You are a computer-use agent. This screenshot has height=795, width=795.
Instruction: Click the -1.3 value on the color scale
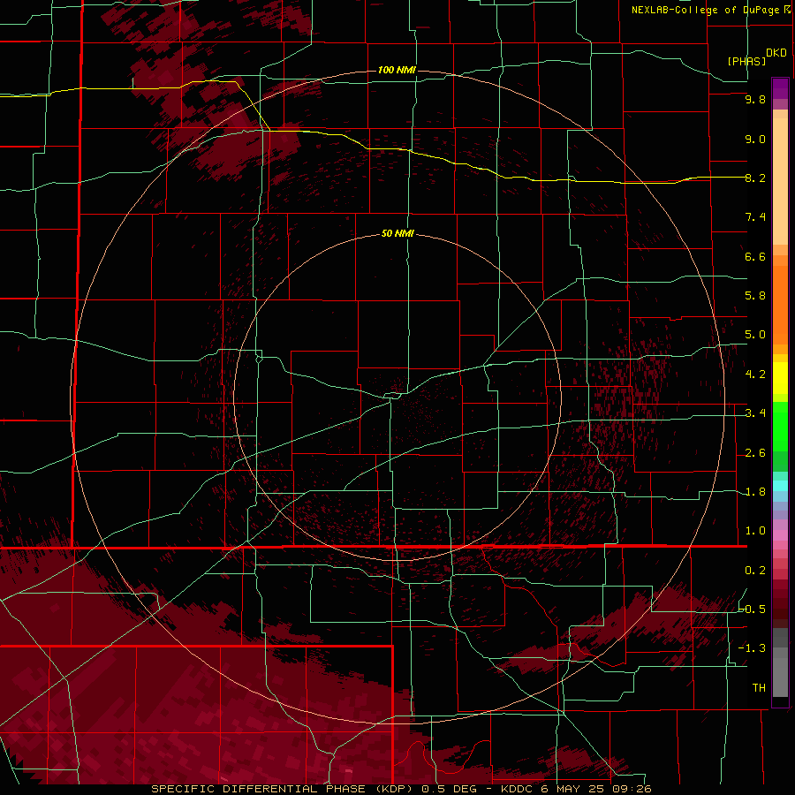point(752,648)
